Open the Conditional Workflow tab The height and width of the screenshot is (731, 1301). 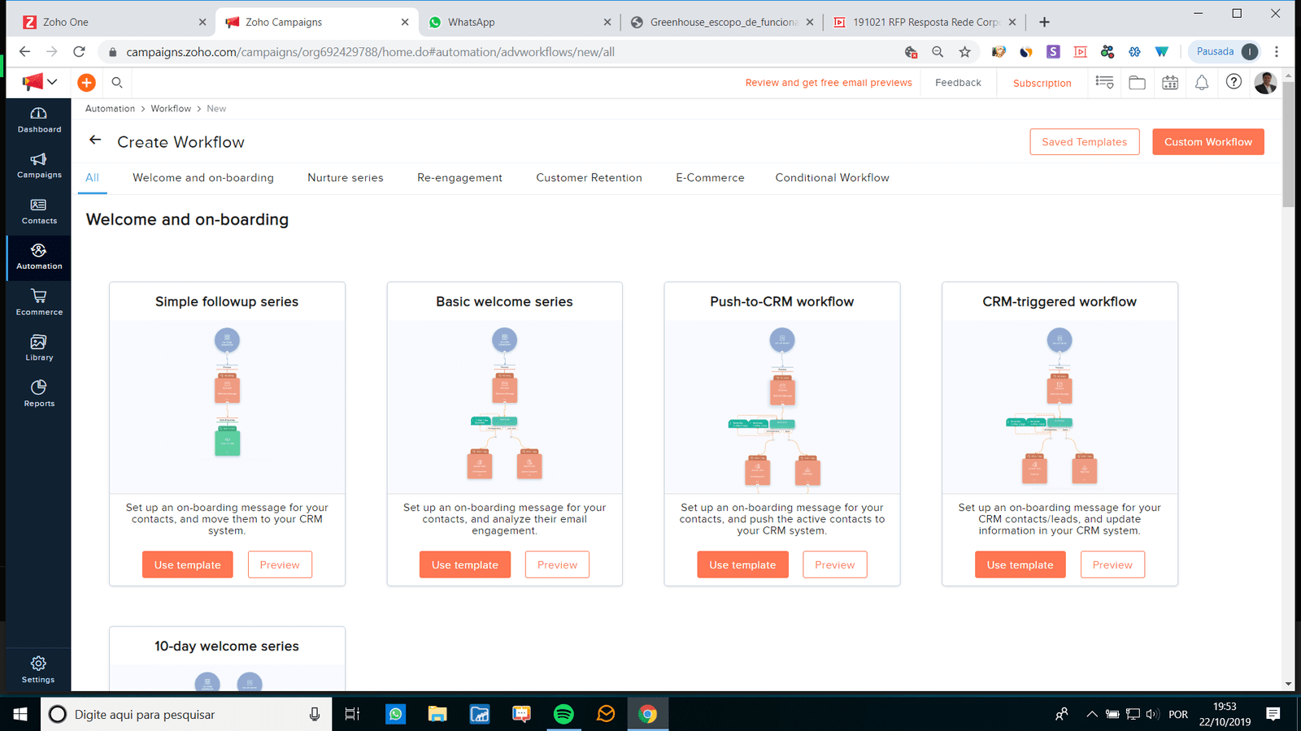832,178
